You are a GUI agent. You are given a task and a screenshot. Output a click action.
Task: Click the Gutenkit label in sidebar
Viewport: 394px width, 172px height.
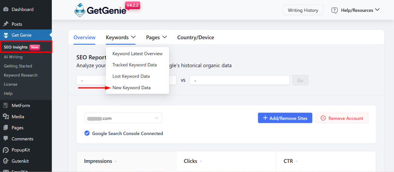coord(20,161)
